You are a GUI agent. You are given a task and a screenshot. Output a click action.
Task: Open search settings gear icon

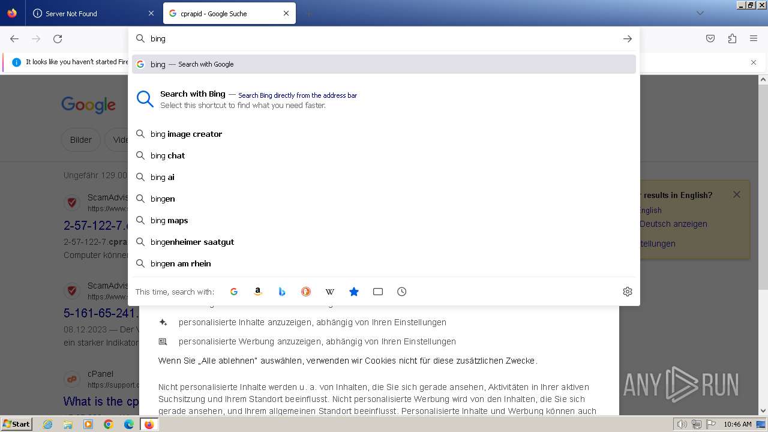tap(628, 292)
